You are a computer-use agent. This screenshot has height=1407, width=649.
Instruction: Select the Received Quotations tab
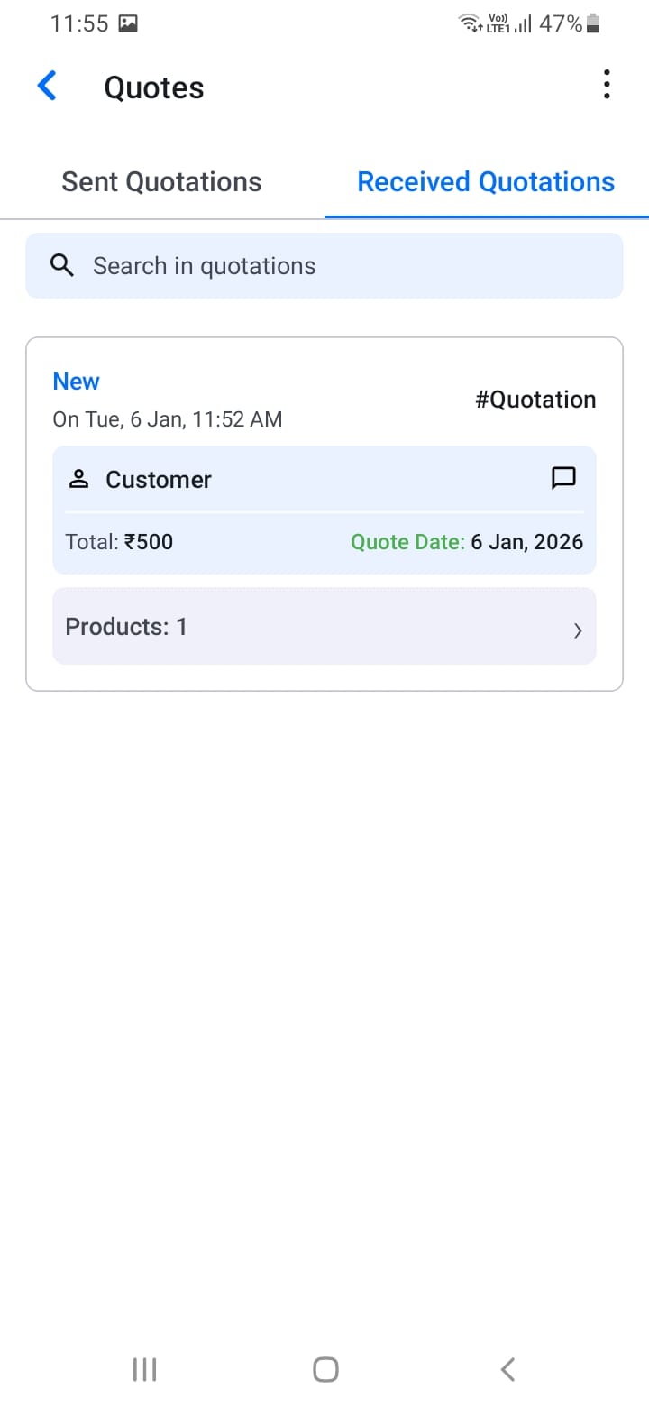486,182
